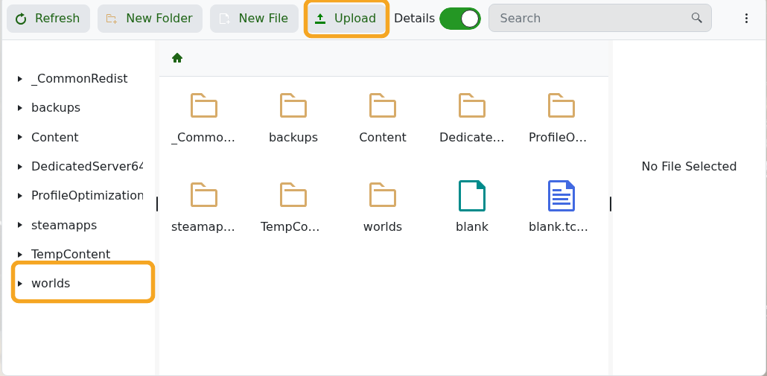This screenshot has height=376, width=767.
Task: Click the search magnifier icon
Action: (x=696, y=18)
